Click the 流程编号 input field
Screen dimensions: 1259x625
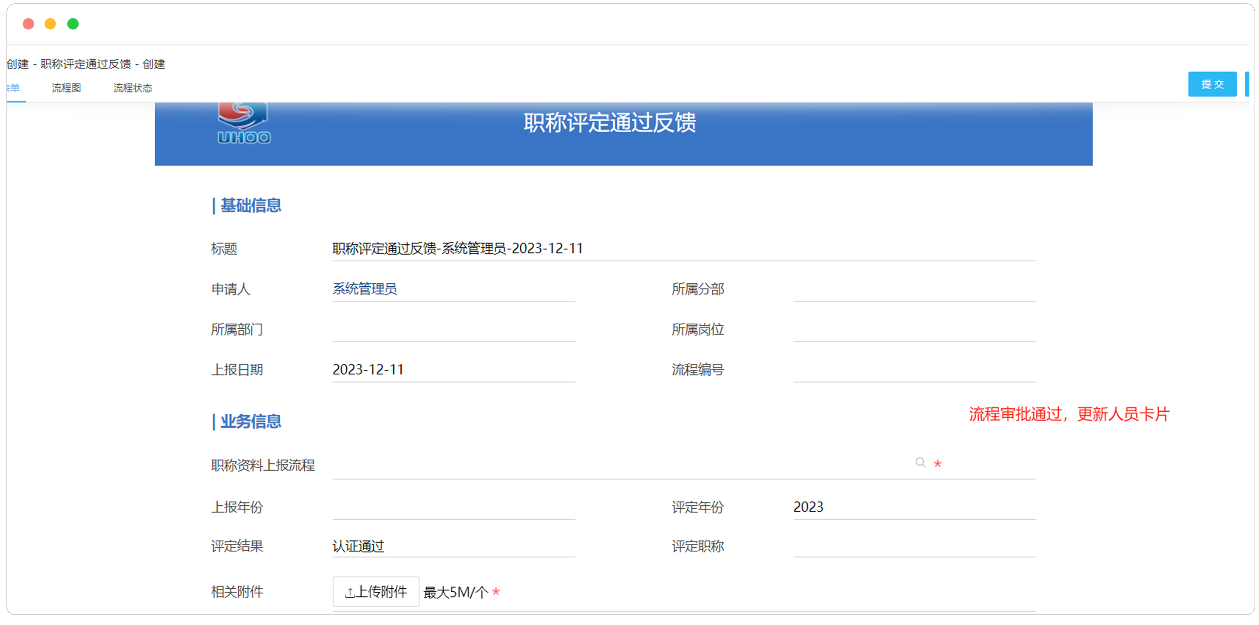(914, 370)
